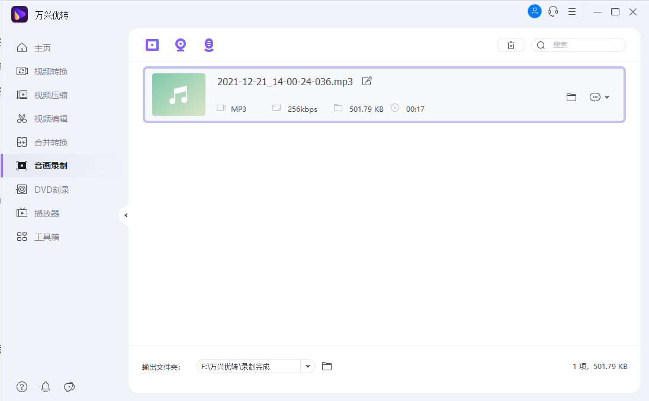Viewport: 649px width, 401px height.
Task: Click the notification bell icon
Action: pyautogui.click(x=46, y=387)
